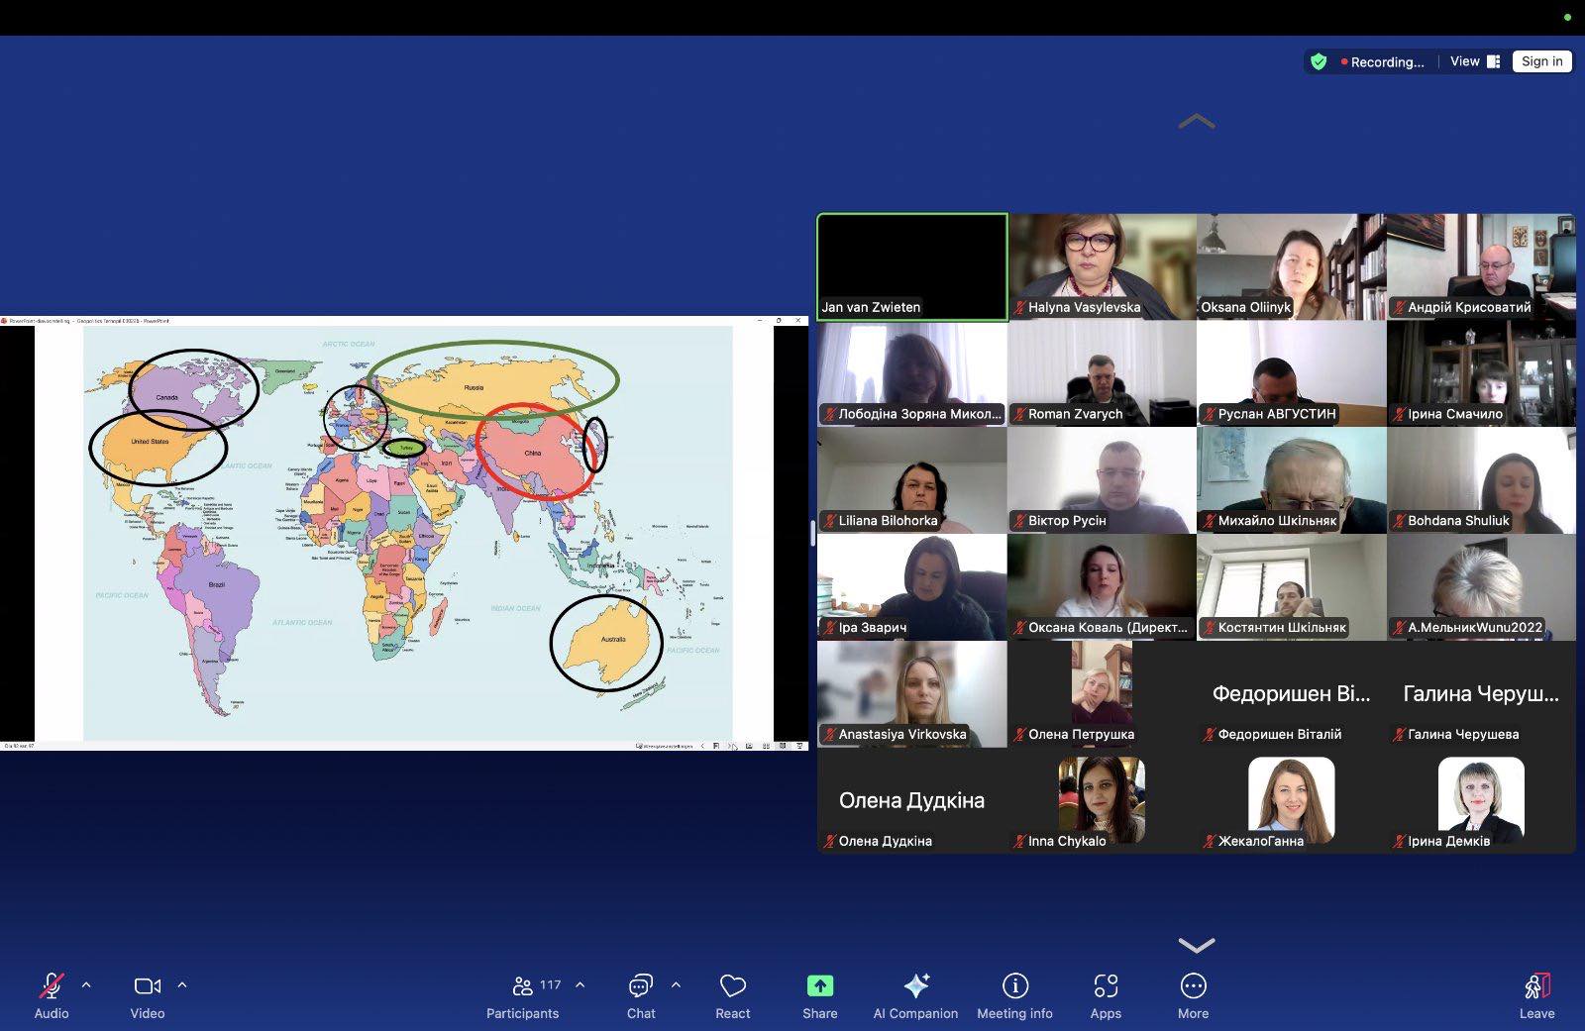Image resolution: width=1585 pixels, height=1031 pixels.
Task: Click the green encryption shield icon
Action: pos(1319,61)
